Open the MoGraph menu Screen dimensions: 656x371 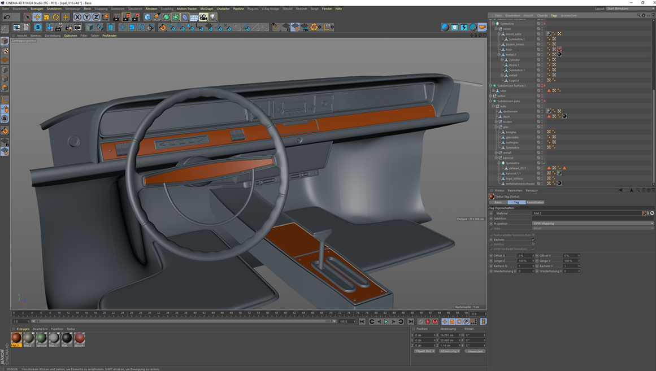pos(206,9)
